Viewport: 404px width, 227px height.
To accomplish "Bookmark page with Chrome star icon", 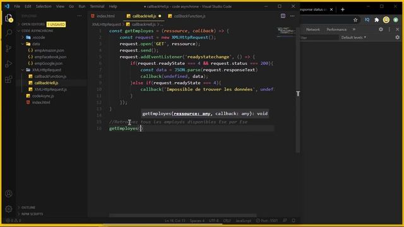I will coord(355,20).
